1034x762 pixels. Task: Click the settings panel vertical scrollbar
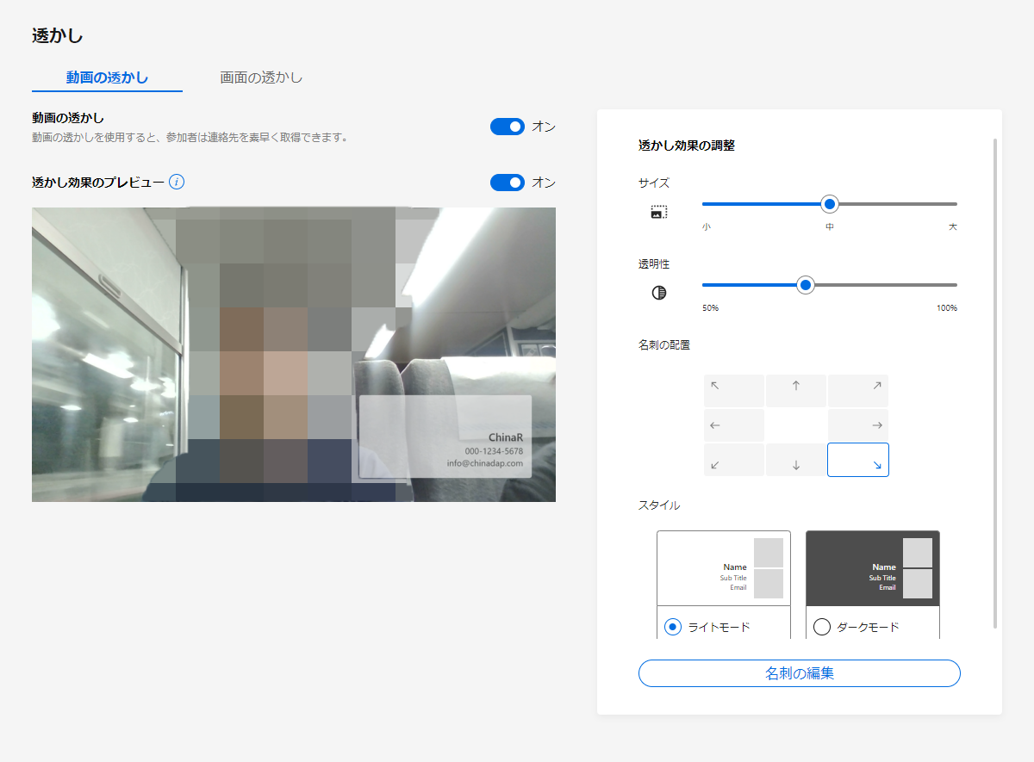pos(996,383)
